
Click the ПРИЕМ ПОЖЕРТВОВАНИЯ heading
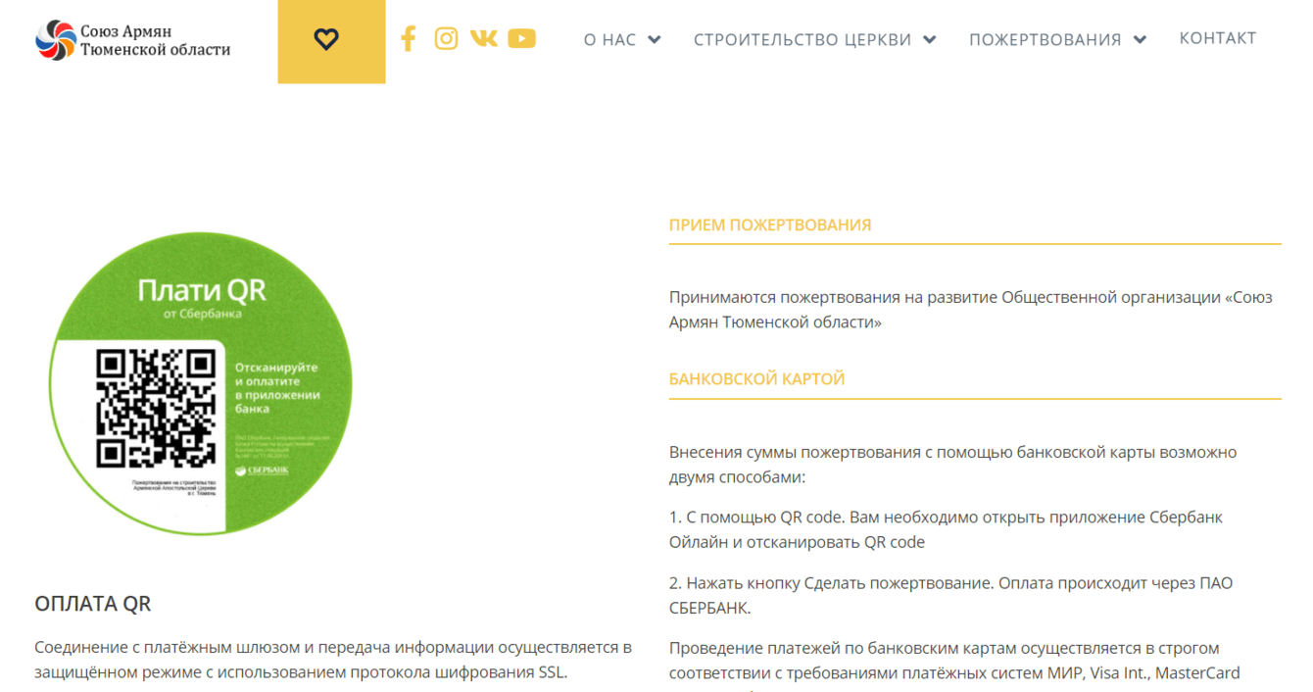tap(770, 224)
